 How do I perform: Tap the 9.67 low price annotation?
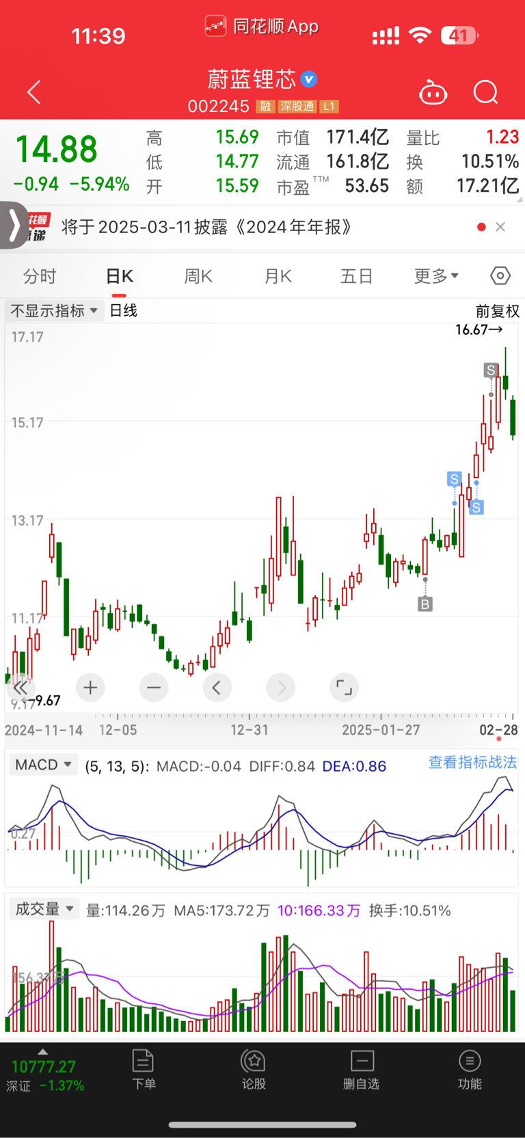point(41,701)
